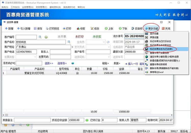Click the 客户地址 field showing 广东佛山
Screen dimensions: 191x133
click(x=43, y=47)
